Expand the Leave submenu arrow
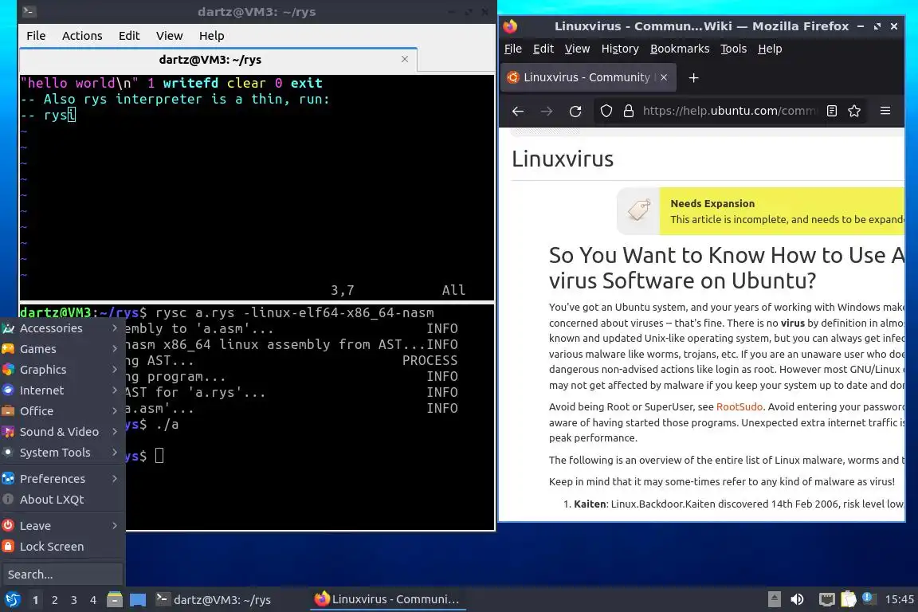The height and width of the screenshot is (612, 918). click(x=115, y=526)
